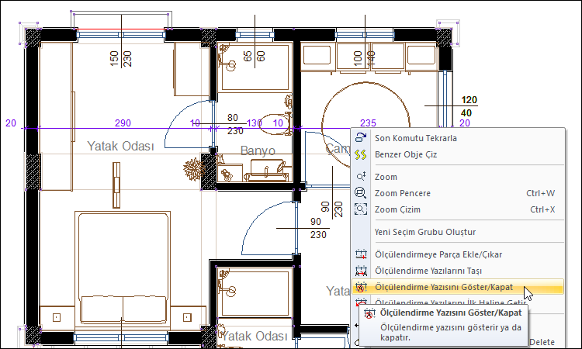Click the 65/60 window dimension label
This screenshot has width=582, height=349.
255,56
